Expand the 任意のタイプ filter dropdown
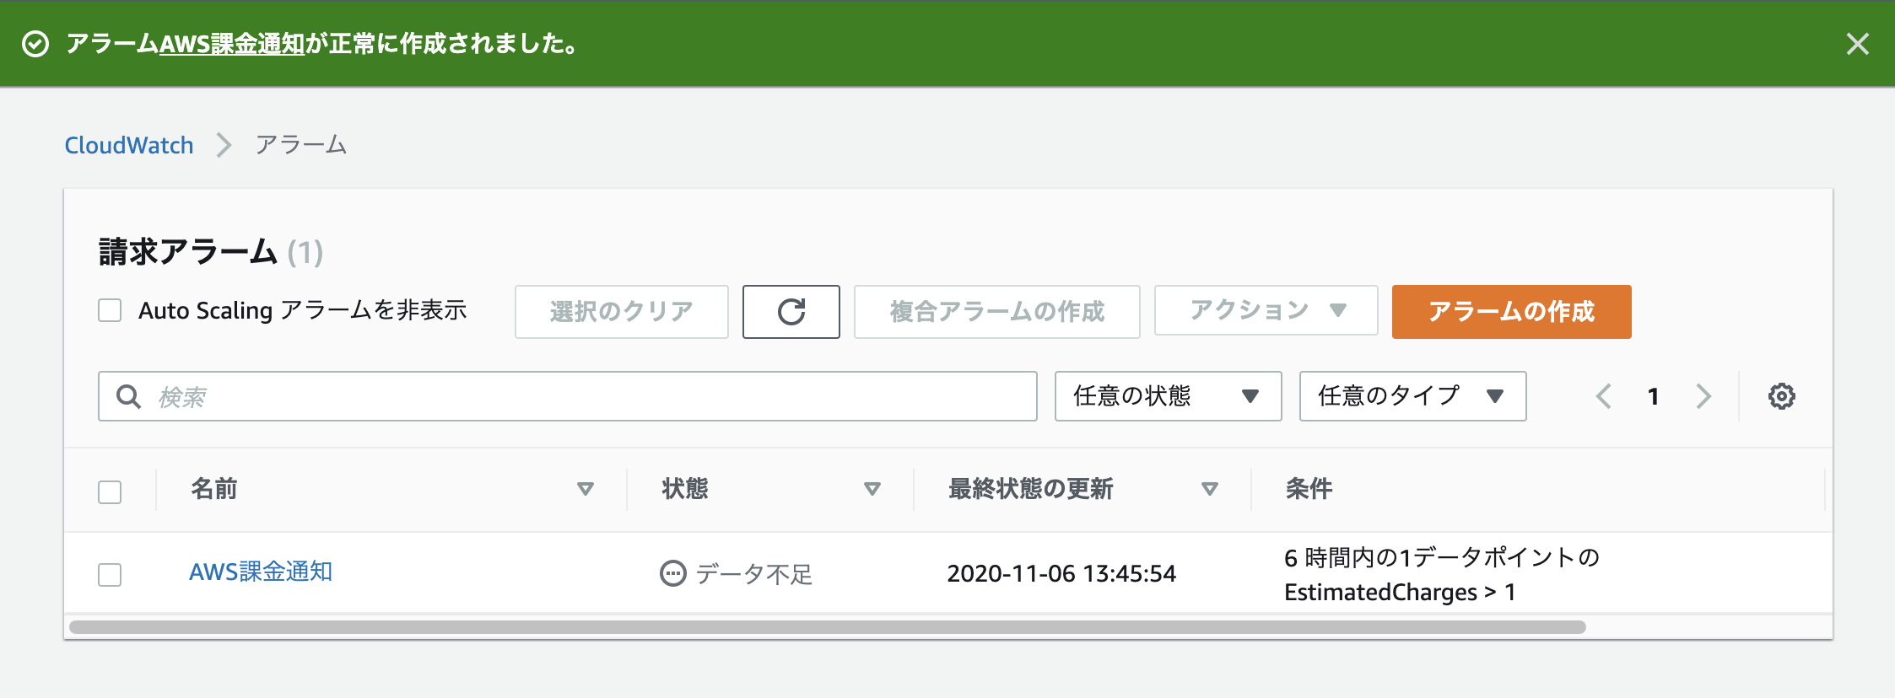 [1413, 396]
